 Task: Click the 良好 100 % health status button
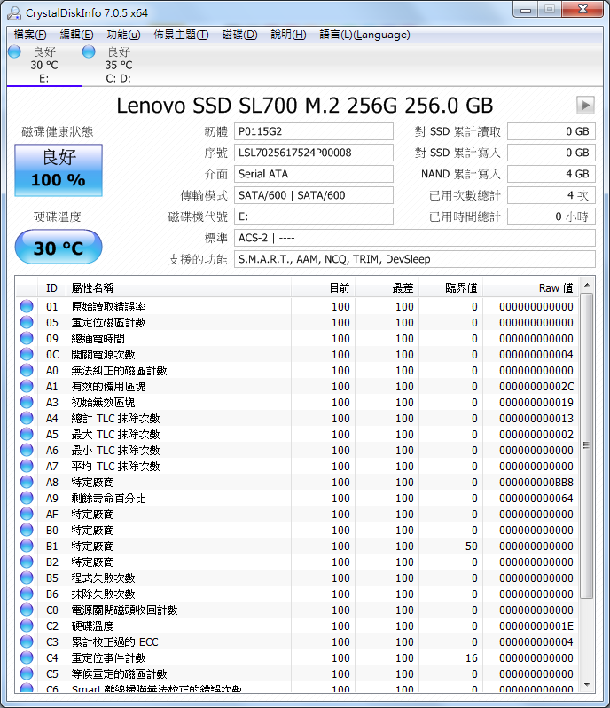(59, 170)
